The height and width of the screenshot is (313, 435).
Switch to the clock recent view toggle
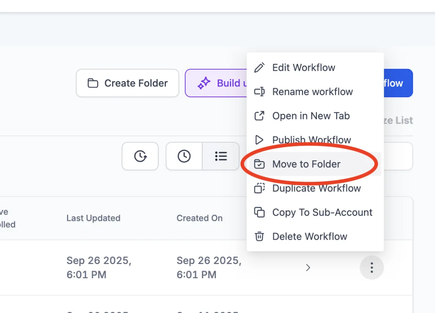pos(184,156)
